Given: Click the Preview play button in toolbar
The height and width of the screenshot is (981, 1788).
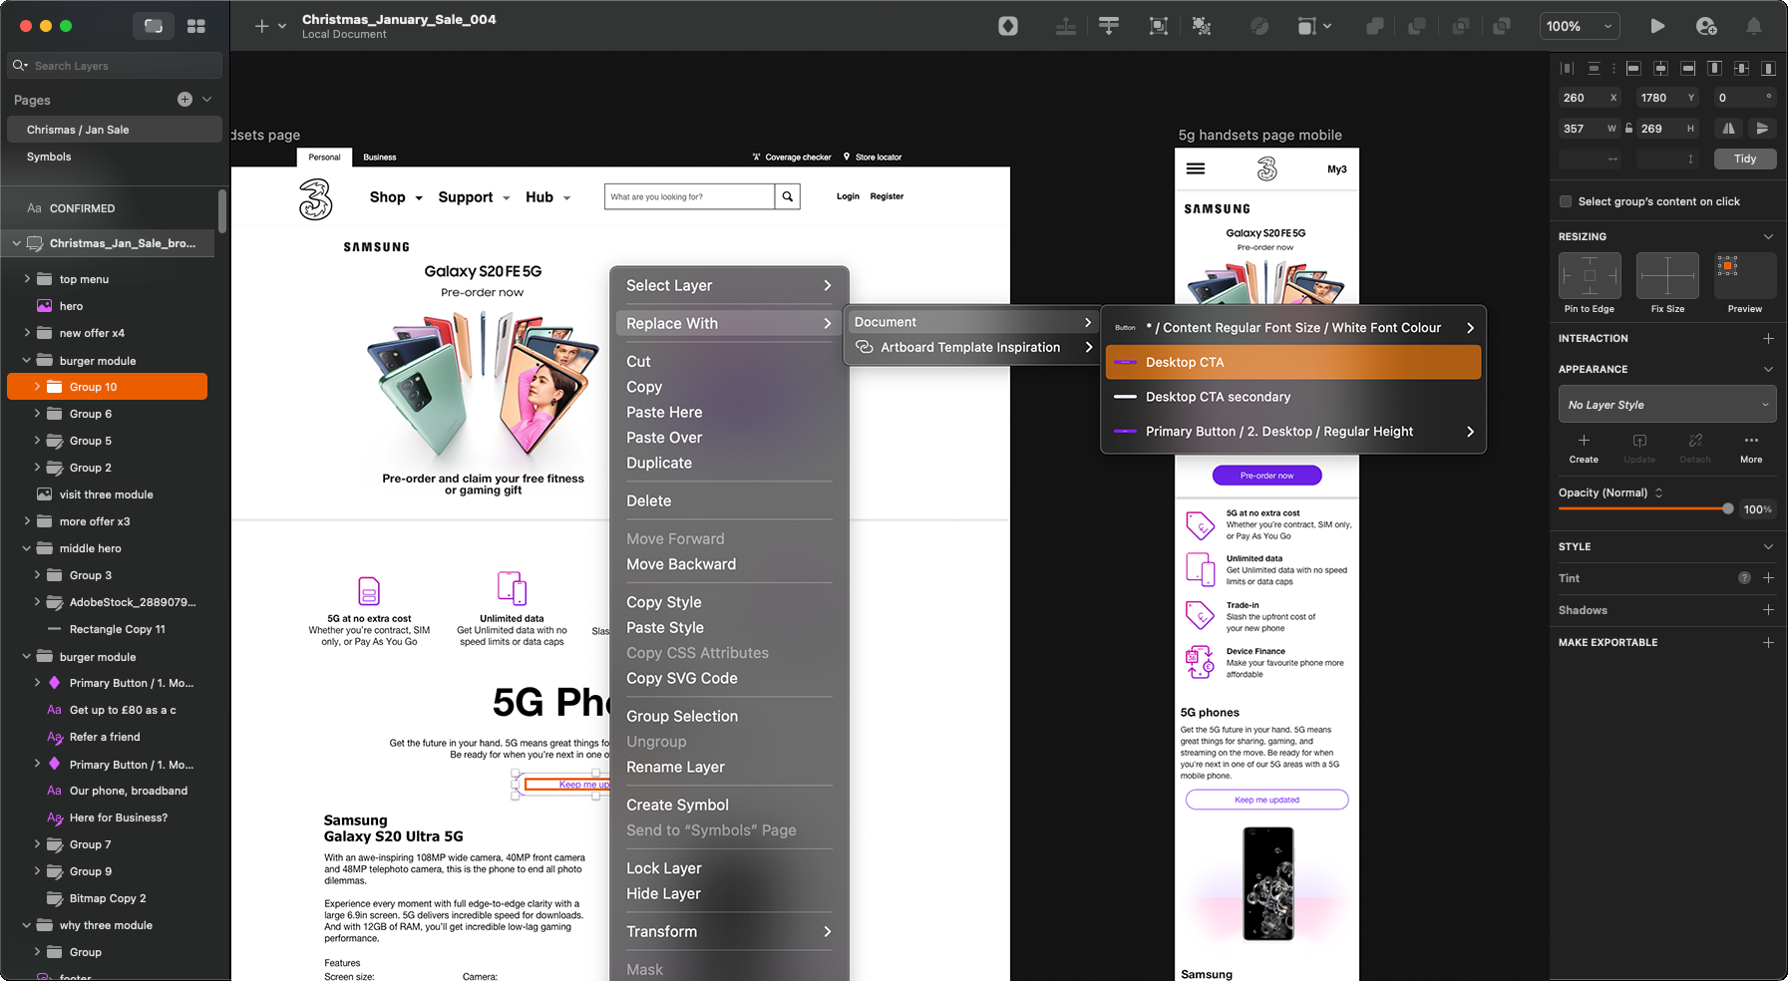Looking at the screenshot, I should [x=1656, y=26].
